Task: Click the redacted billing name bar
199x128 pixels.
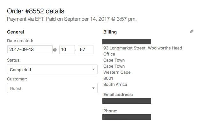Action: point(127,41)
